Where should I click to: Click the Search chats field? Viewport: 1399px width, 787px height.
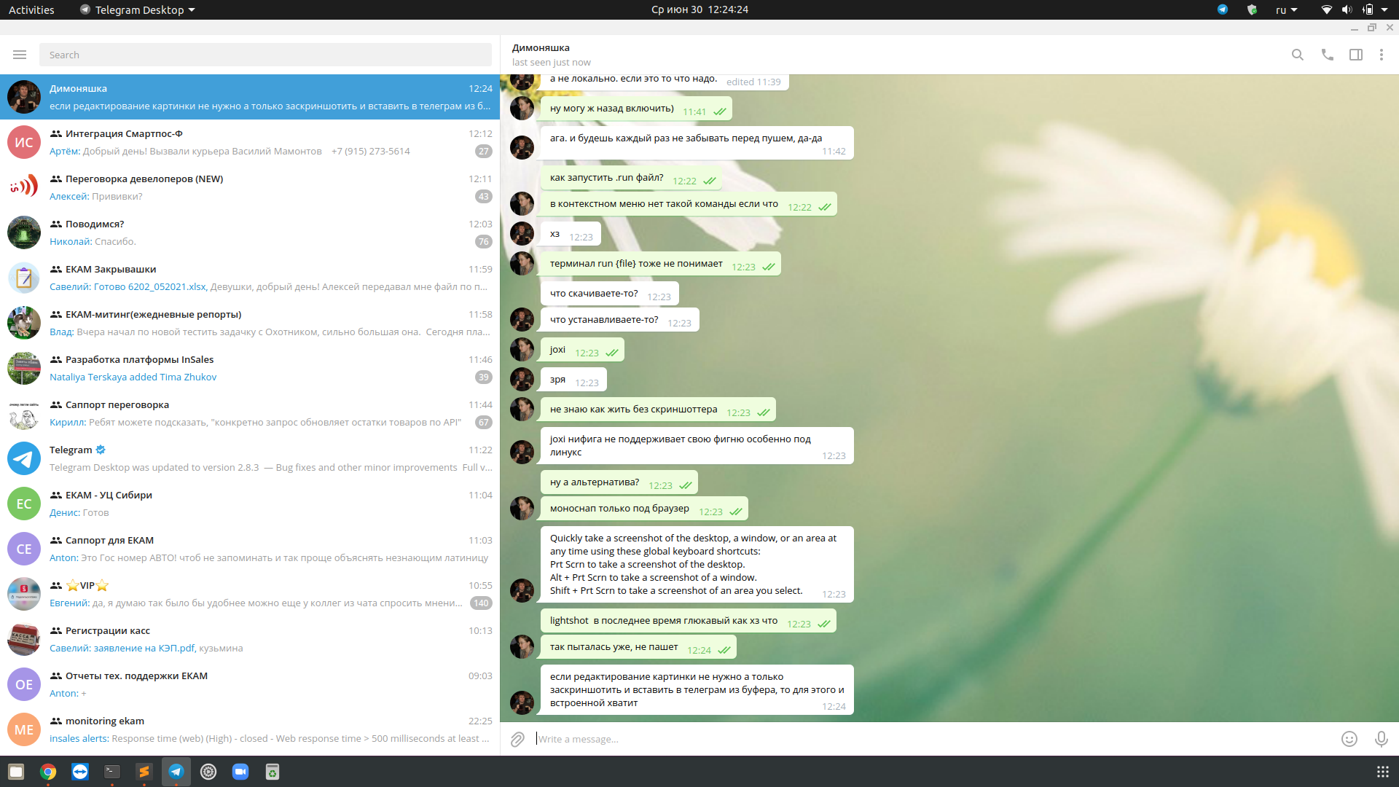[265, 55]
